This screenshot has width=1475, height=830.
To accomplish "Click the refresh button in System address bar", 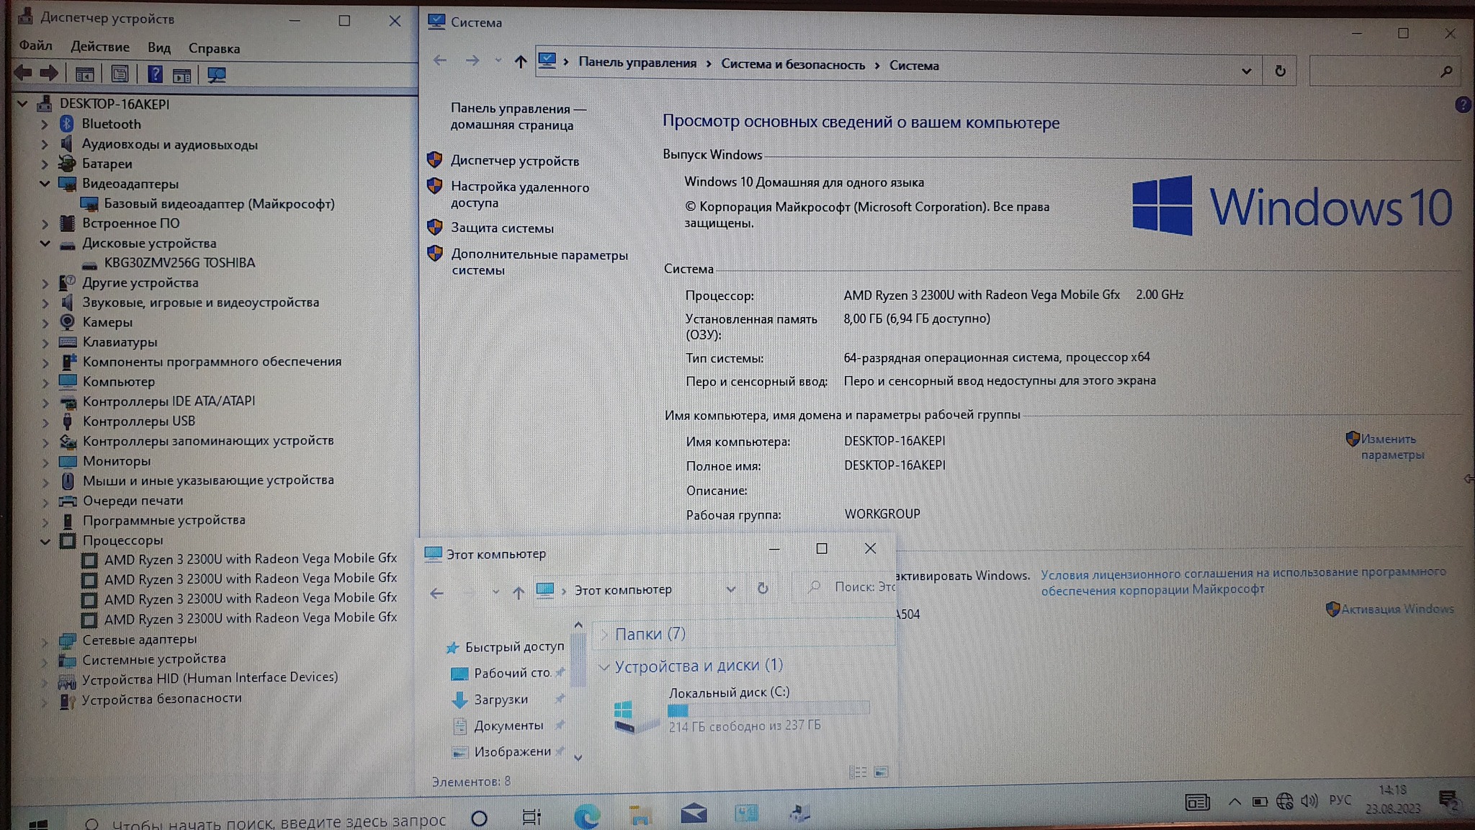I will pyautogui.click(x=1280, y=71).
